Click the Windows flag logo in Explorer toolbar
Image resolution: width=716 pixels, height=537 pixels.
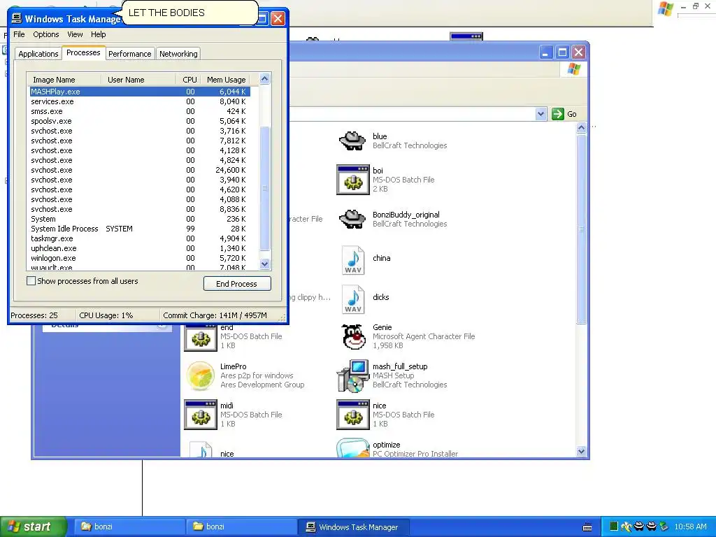(573, 69)
